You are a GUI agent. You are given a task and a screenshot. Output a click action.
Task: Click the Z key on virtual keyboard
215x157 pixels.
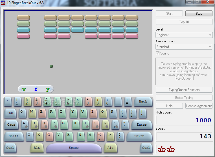click(30, 136)
